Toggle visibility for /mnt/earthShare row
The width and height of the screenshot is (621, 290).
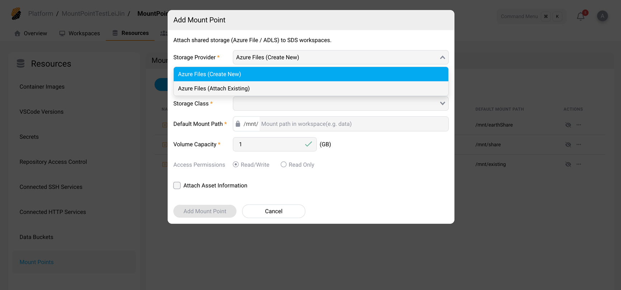tap(568, 125)
